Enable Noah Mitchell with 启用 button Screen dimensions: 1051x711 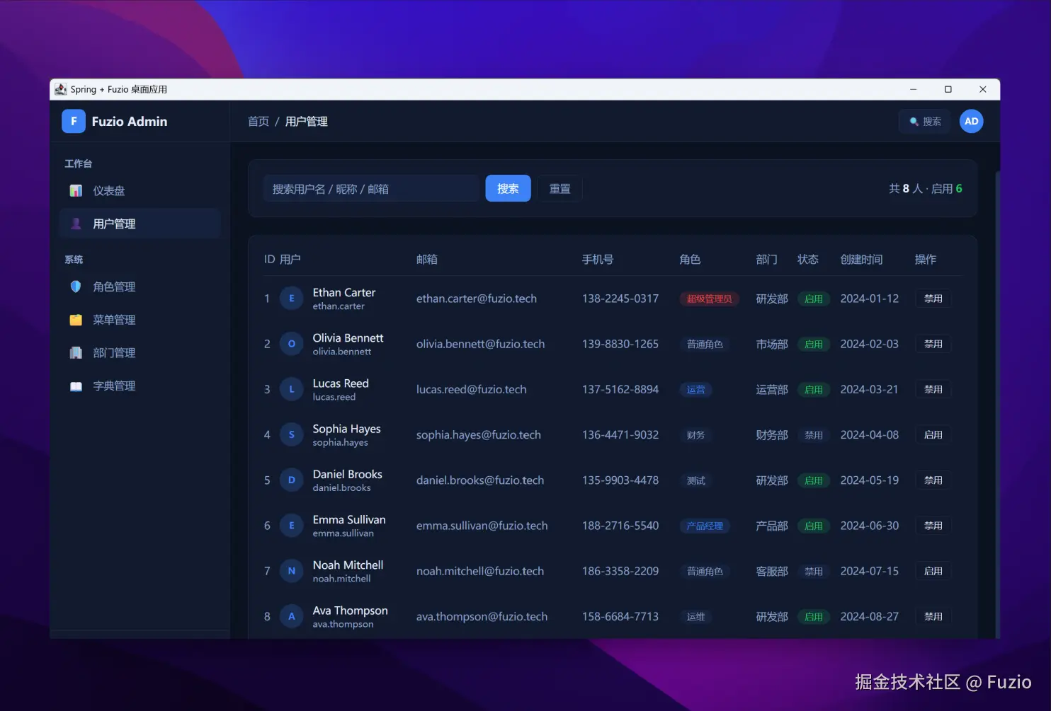pyautogui.click(x=933, y=571)
